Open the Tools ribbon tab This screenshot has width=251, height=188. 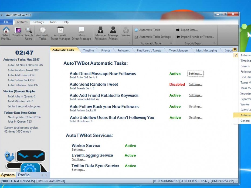pos(53,22)
